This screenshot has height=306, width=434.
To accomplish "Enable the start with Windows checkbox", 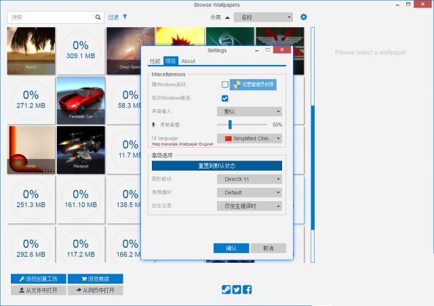I will coord(224,85).
